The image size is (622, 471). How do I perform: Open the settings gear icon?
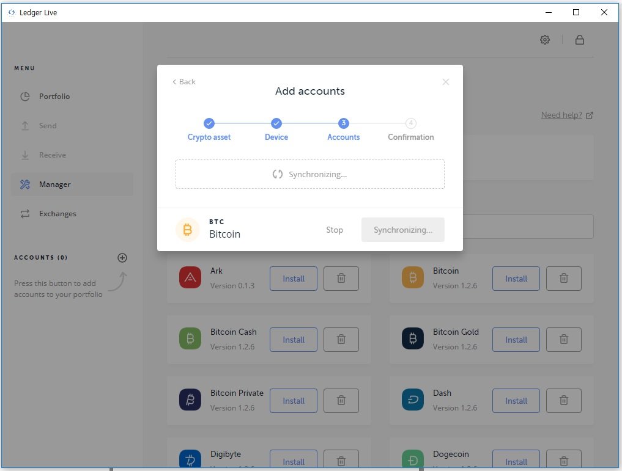545,40
